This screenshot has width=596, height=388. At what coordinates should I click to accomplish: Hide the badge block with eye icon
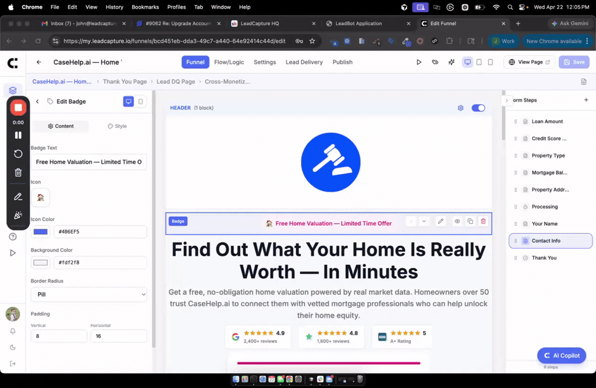(x=457, y=221)
